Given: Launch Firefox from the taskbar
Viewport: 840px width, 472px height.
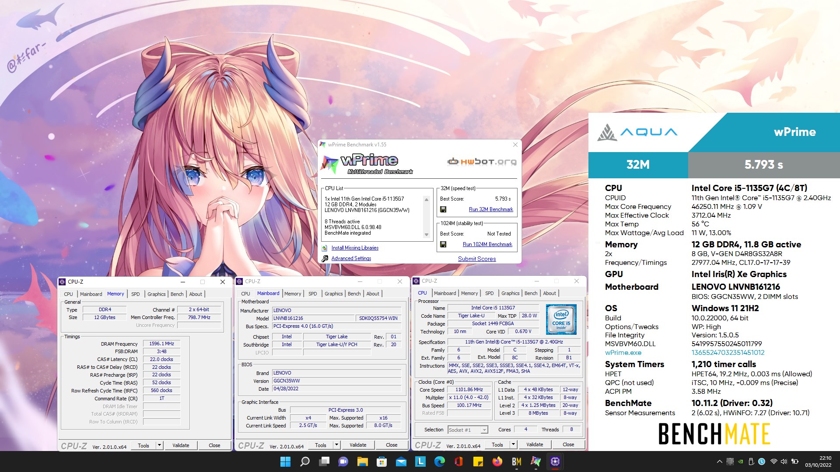Looking at the screenshot, I should click(x=497, y=462).
